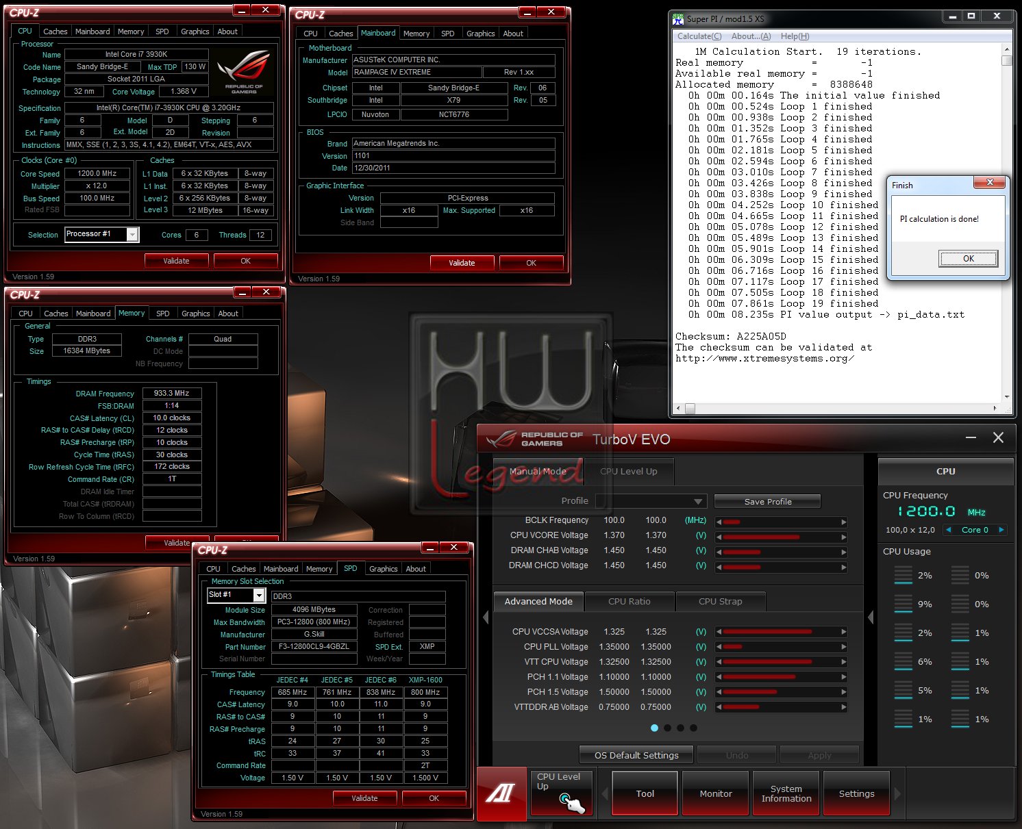Click Validate in CPU-Z CPU window

(x=176, y=261)
